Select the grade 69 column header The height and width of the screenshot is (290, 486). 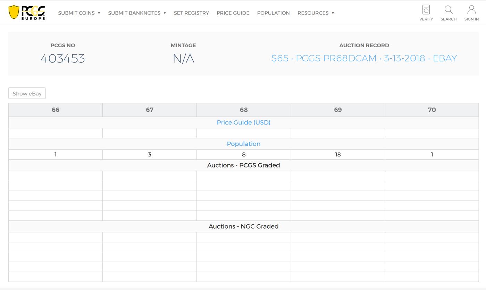[338, 110]
